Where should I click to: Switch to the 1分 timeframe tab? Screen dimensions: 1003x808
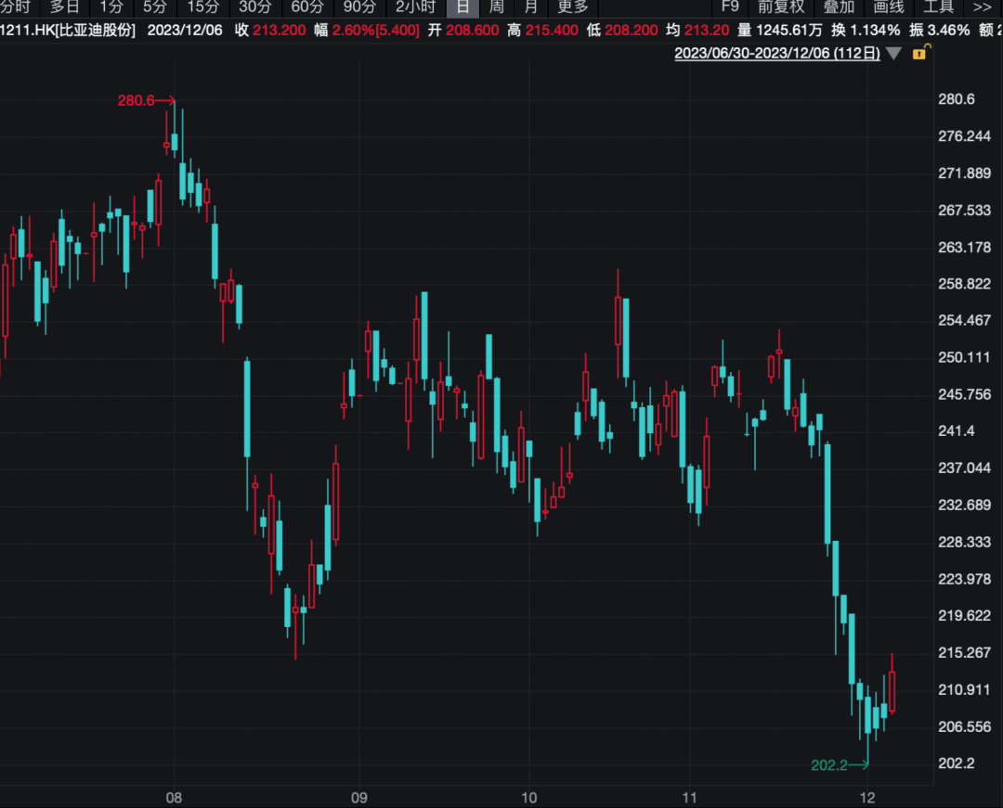coord(111,7)
